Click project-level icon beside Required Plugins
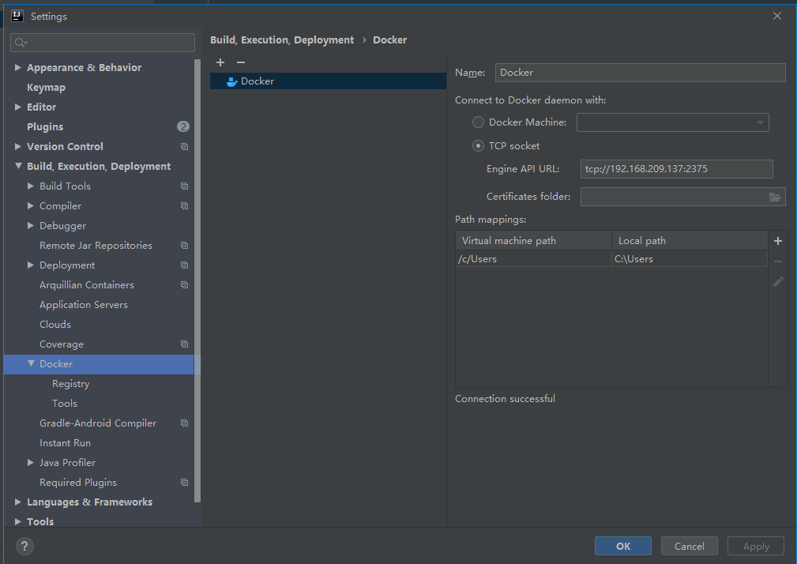797x564 pixels. 185,482
